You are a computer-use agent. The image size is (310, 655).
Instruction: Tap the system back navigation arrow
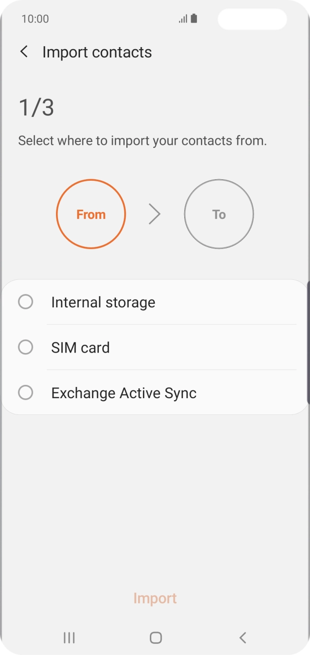point(242,638)
